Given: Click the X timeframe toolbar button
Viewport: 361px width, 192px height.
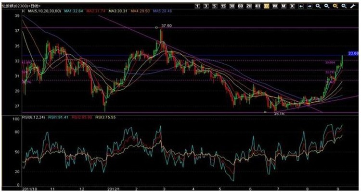Looking at the screenshot, I should click(292, 6).
